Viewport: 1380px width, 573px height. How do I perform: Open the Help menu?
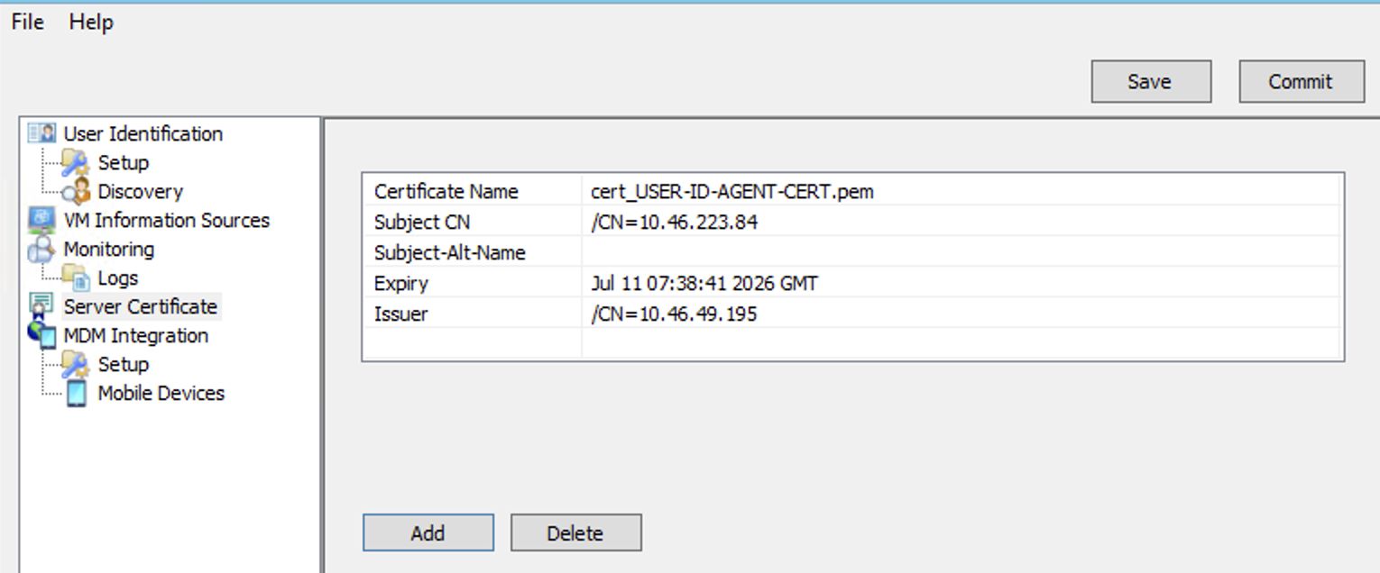pyautogui.click(x=91, y=22)
